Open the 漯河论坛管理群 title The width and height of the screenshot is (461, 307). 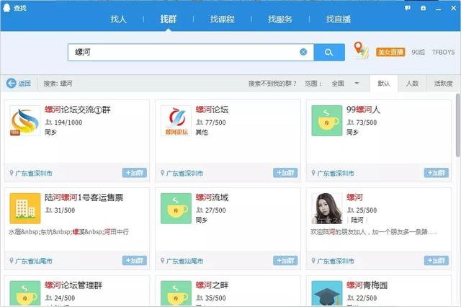[73, 285]
